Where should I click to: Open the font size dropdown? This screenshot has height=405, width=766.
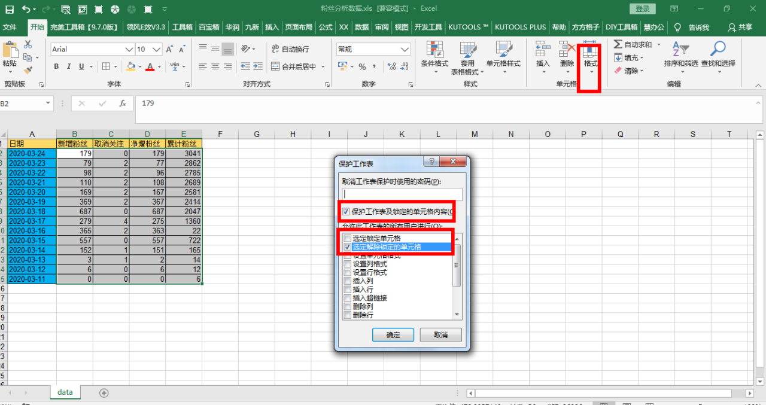coord(157,49)
